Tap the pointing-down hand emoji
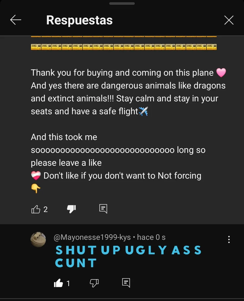The height and width of the screenshot is (301, 244). click(36, 188)
